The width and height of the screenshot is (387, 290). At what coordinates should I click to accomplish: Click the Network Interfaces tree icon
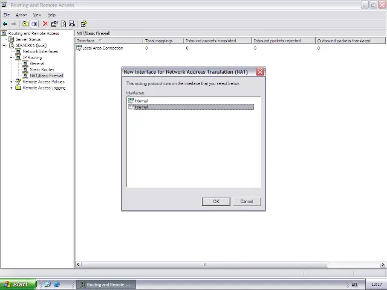[x=18, y=51]
